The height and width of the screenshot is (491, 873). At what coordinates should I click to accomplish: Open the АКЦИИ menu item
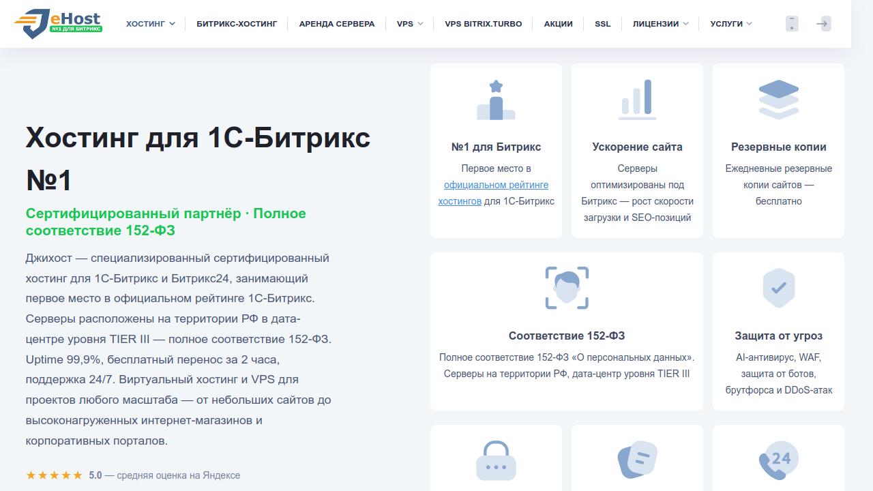(x=558, y=23)
